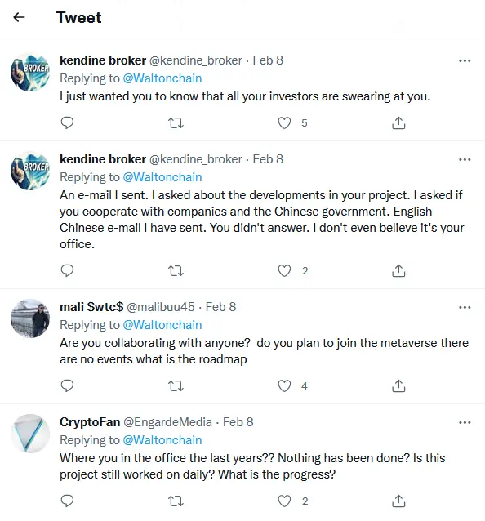Like the tweet that has 5 likes
Viewport: 485px width, 521px height.
(x=284, y=123)
